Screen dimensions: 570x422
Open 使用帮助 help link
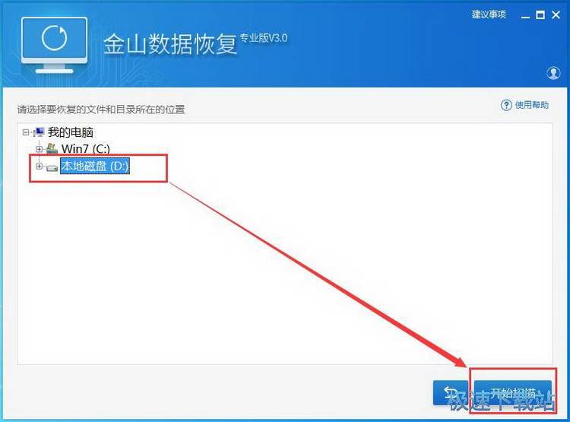coord(531,105)
